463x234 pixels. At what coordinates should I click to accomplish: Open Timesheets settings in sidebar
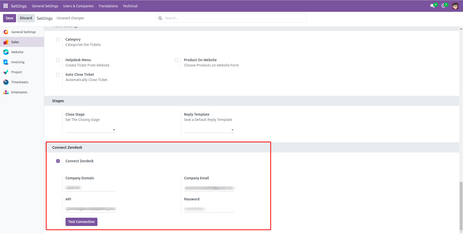tap(22, 82)
